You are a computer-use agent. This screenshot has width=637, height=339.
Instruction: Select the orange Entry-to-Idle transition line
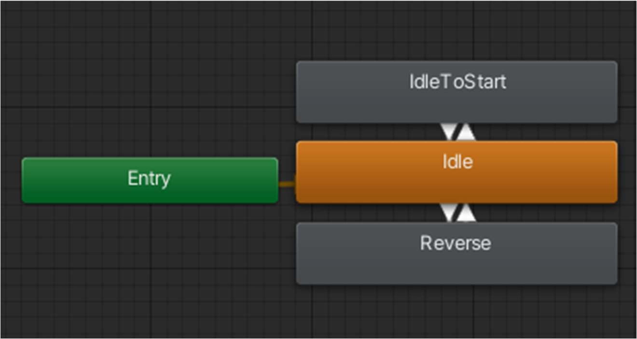coord(287,184)
